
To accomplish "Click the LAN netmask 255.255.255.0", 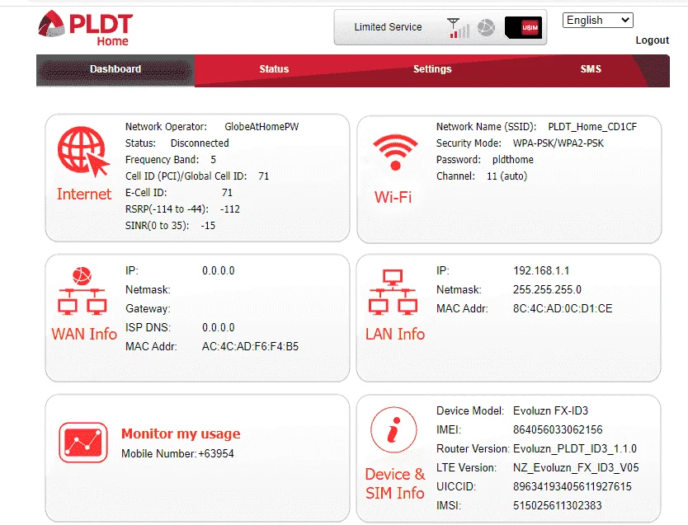I will tap(547, 289).
